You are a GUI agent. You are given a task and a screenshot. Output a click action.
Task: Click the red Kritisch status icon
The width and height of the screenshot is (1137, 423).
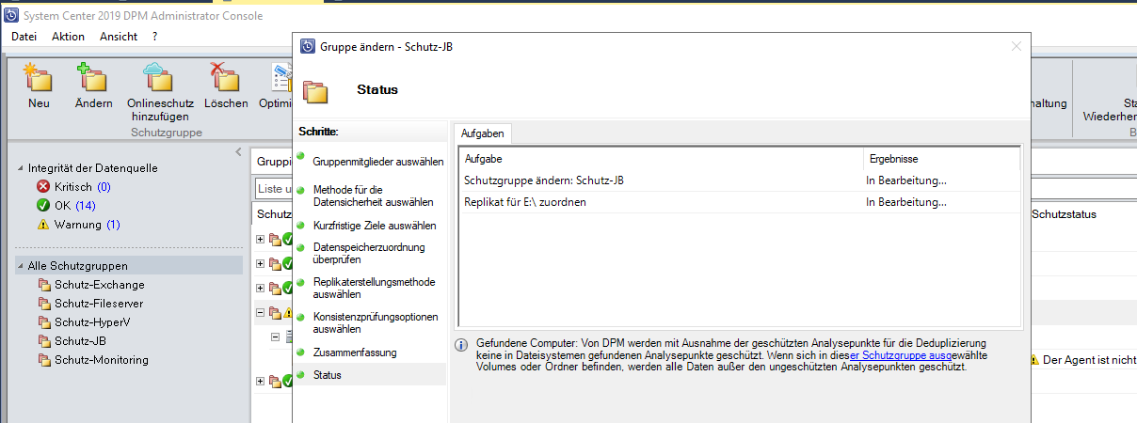click(42, 187)
